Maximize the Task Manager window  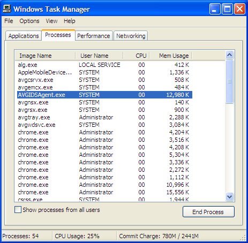[227, 9]
